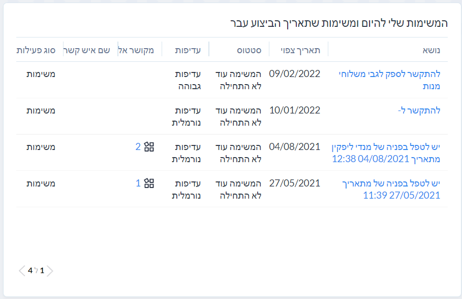Sort by the סוג פעילות column header
Viewport: 462px width, 299px height.
point(36,50)
